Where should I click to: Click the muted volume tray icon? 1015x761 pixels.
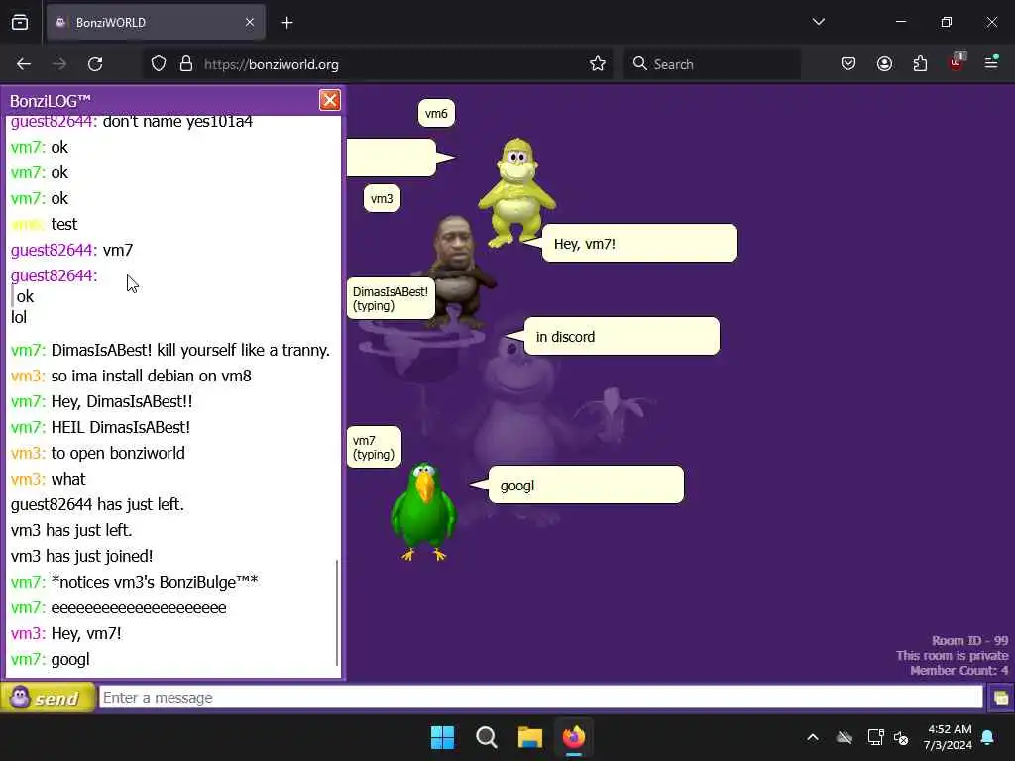(900, 737)
